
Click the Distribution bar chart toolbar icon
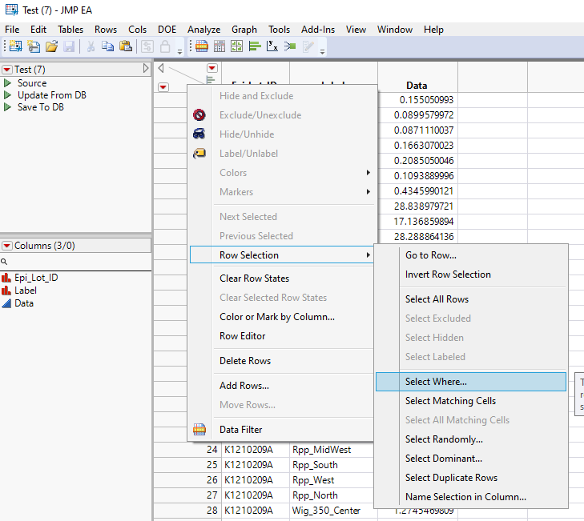pos(253,46)
